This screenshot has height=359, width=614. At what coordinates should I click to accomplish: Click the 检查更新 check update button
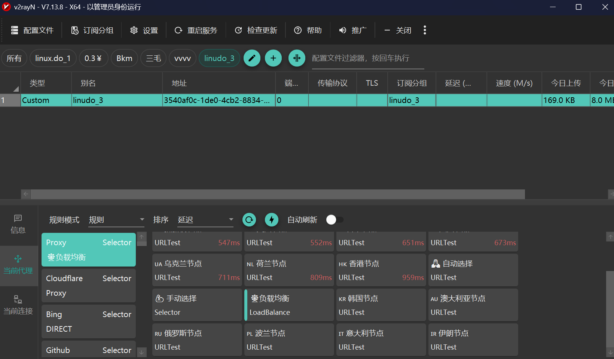click(256, 30)
